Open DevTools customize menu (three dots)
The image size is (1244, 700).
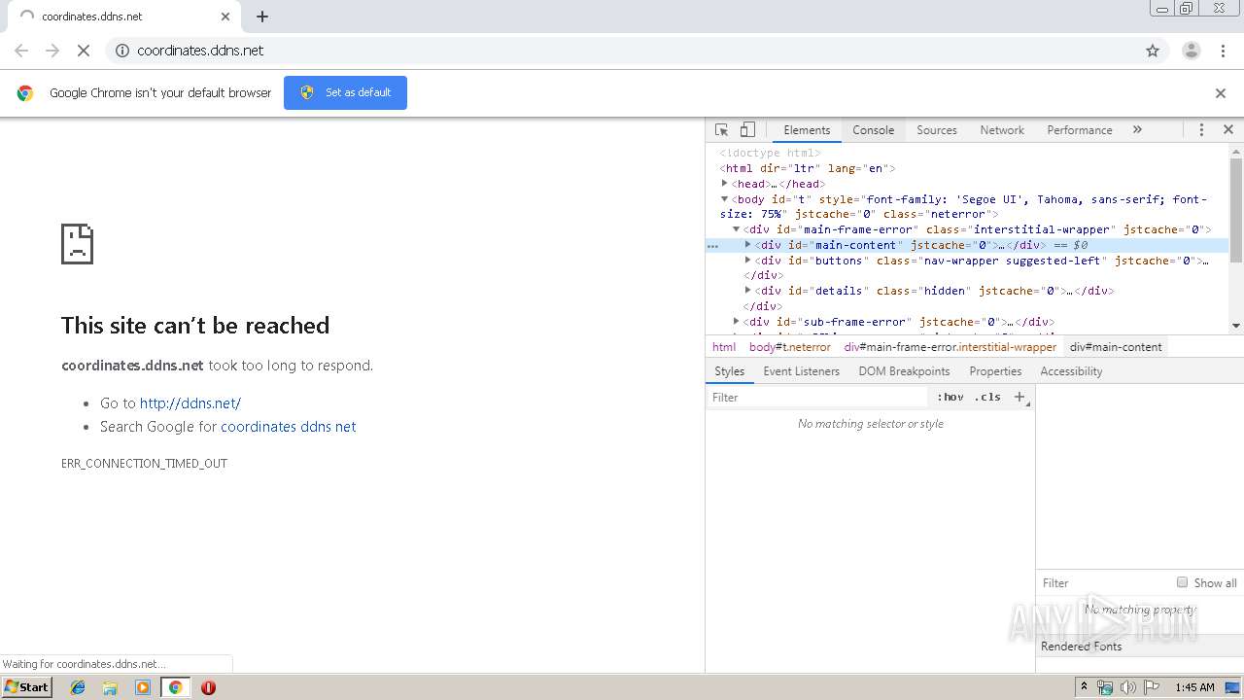[x=1201, y=129]
